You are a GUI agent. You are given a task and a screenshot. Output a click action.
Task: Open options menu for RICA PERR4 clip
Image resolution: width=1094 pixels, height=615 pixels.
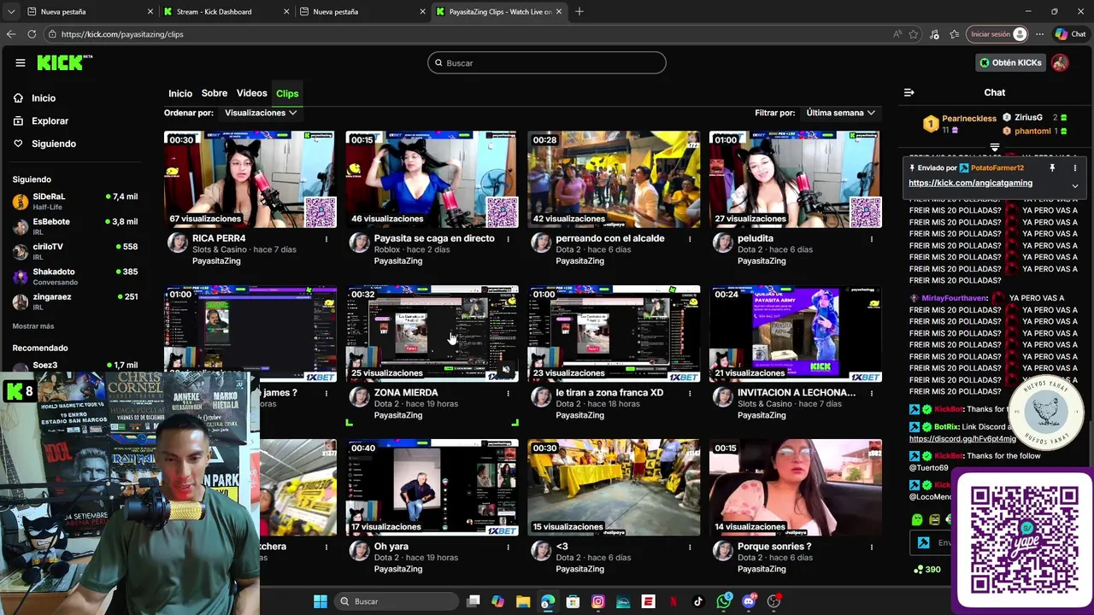(326, 239)
